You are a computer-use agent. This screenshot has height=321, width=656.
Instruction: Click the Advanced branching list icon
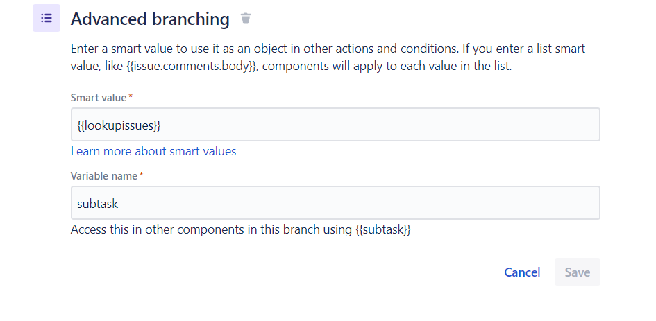[47, 18]
